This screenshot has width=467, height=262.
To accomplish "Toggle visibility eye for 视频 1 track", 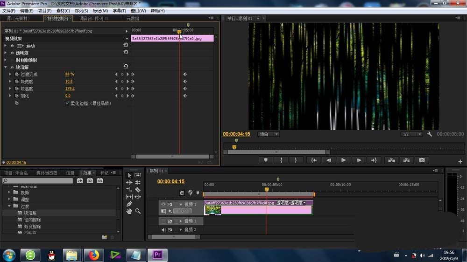I will point(163,204).
